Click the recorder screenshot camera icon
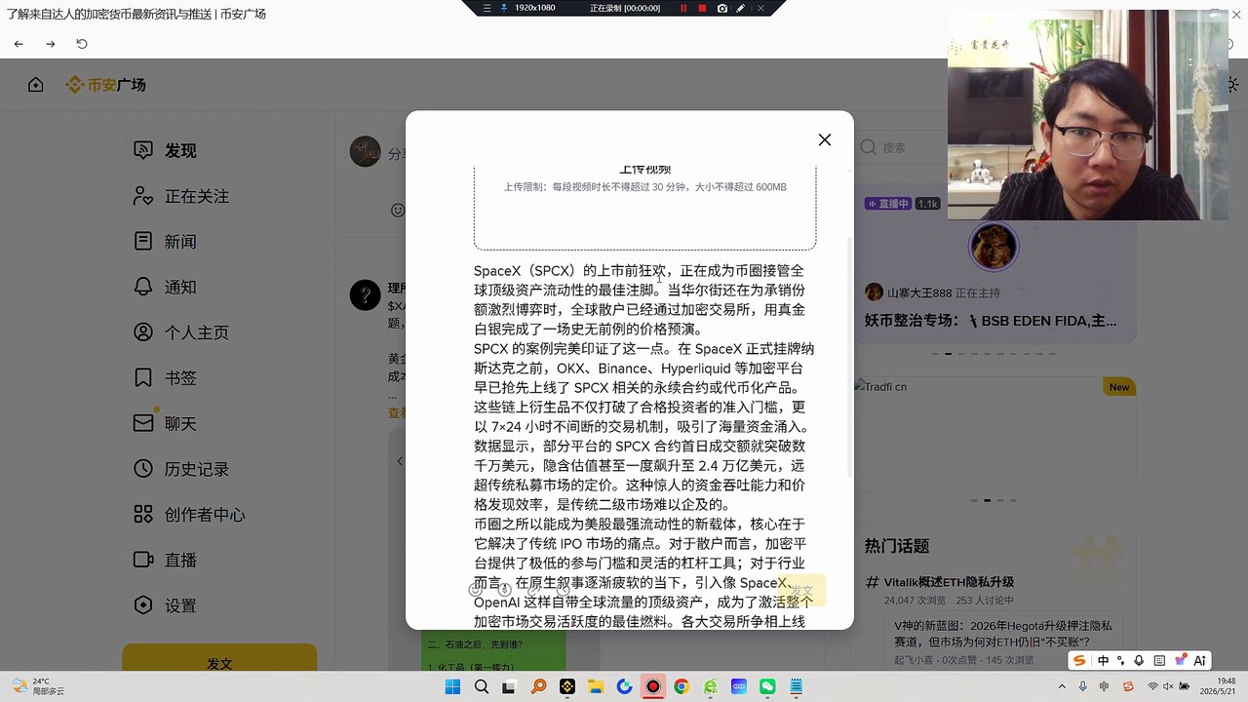The width and height of the screenshot is (1248, 702). pos(722,8)
